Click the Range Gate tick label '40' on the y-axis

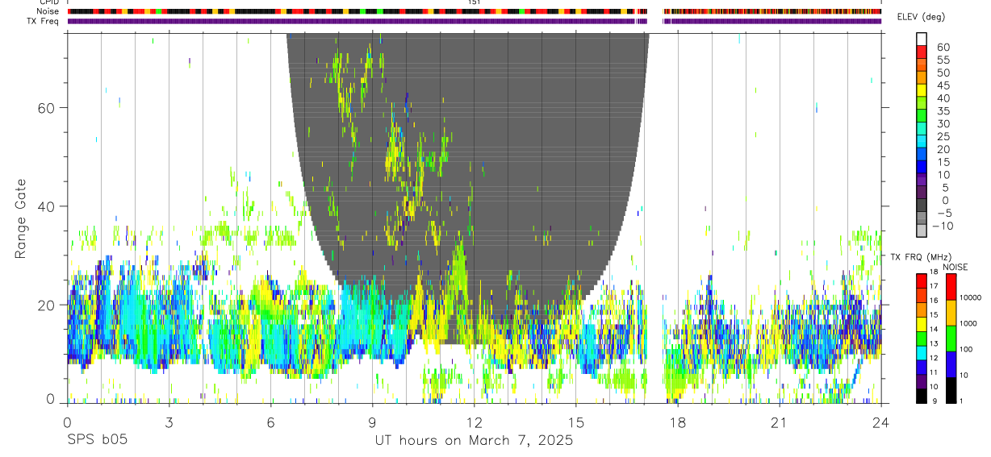click(48, 206)
